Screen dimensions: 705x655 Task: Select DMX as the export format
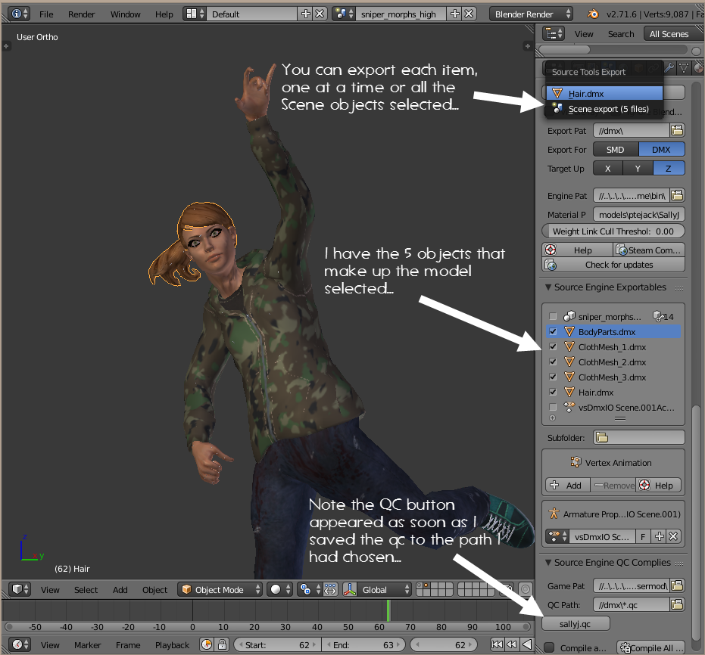(x=661, y=150)
